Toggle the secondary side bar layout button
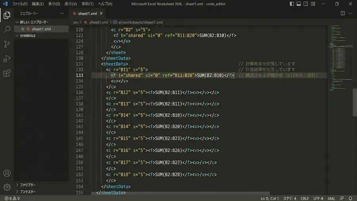This screenshot has width=357, height=201. pyautogui.click(x=306, y=4)
